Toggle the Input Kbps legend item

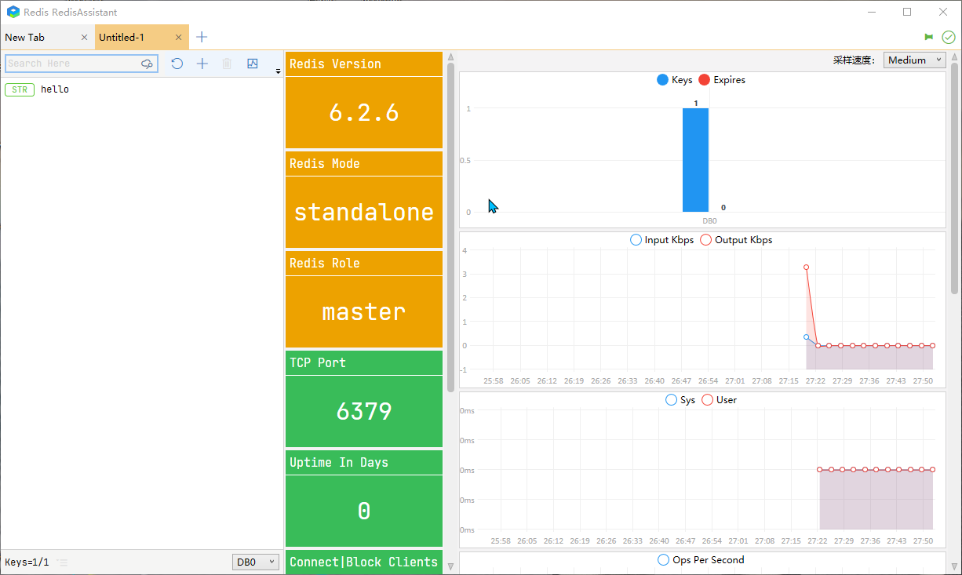(661, 240)
